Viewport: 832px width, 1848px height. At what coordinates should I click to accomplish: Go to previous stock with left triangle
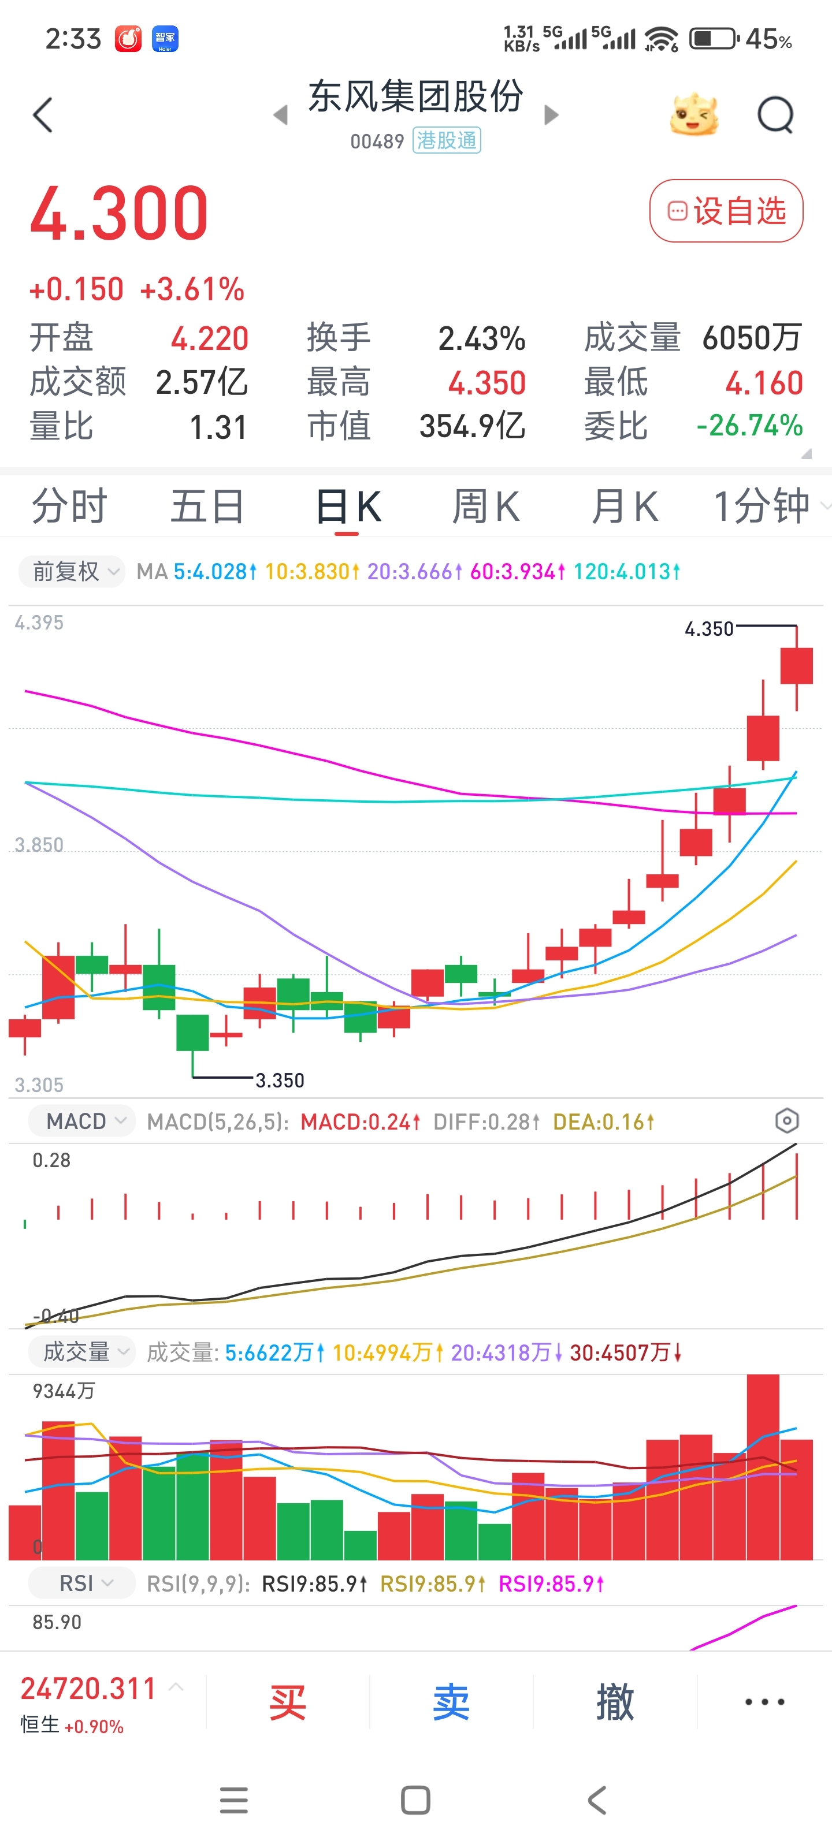point(281,115)
